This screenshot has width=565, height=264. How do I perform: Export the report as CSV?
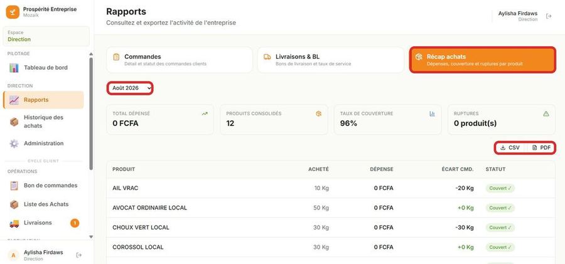point(510,147)
